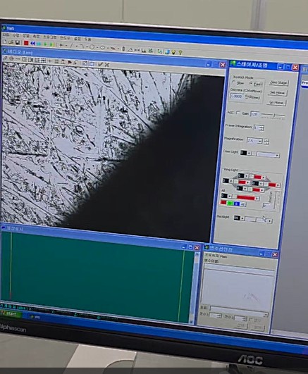Open the Magnification dropdown
Viewport: 308px width, 374px height.
tap(260, 141)
